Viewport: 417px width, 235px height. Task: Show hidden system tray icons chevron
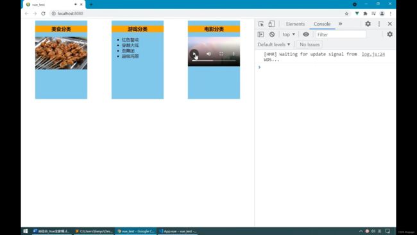click(x=361, y=231)
